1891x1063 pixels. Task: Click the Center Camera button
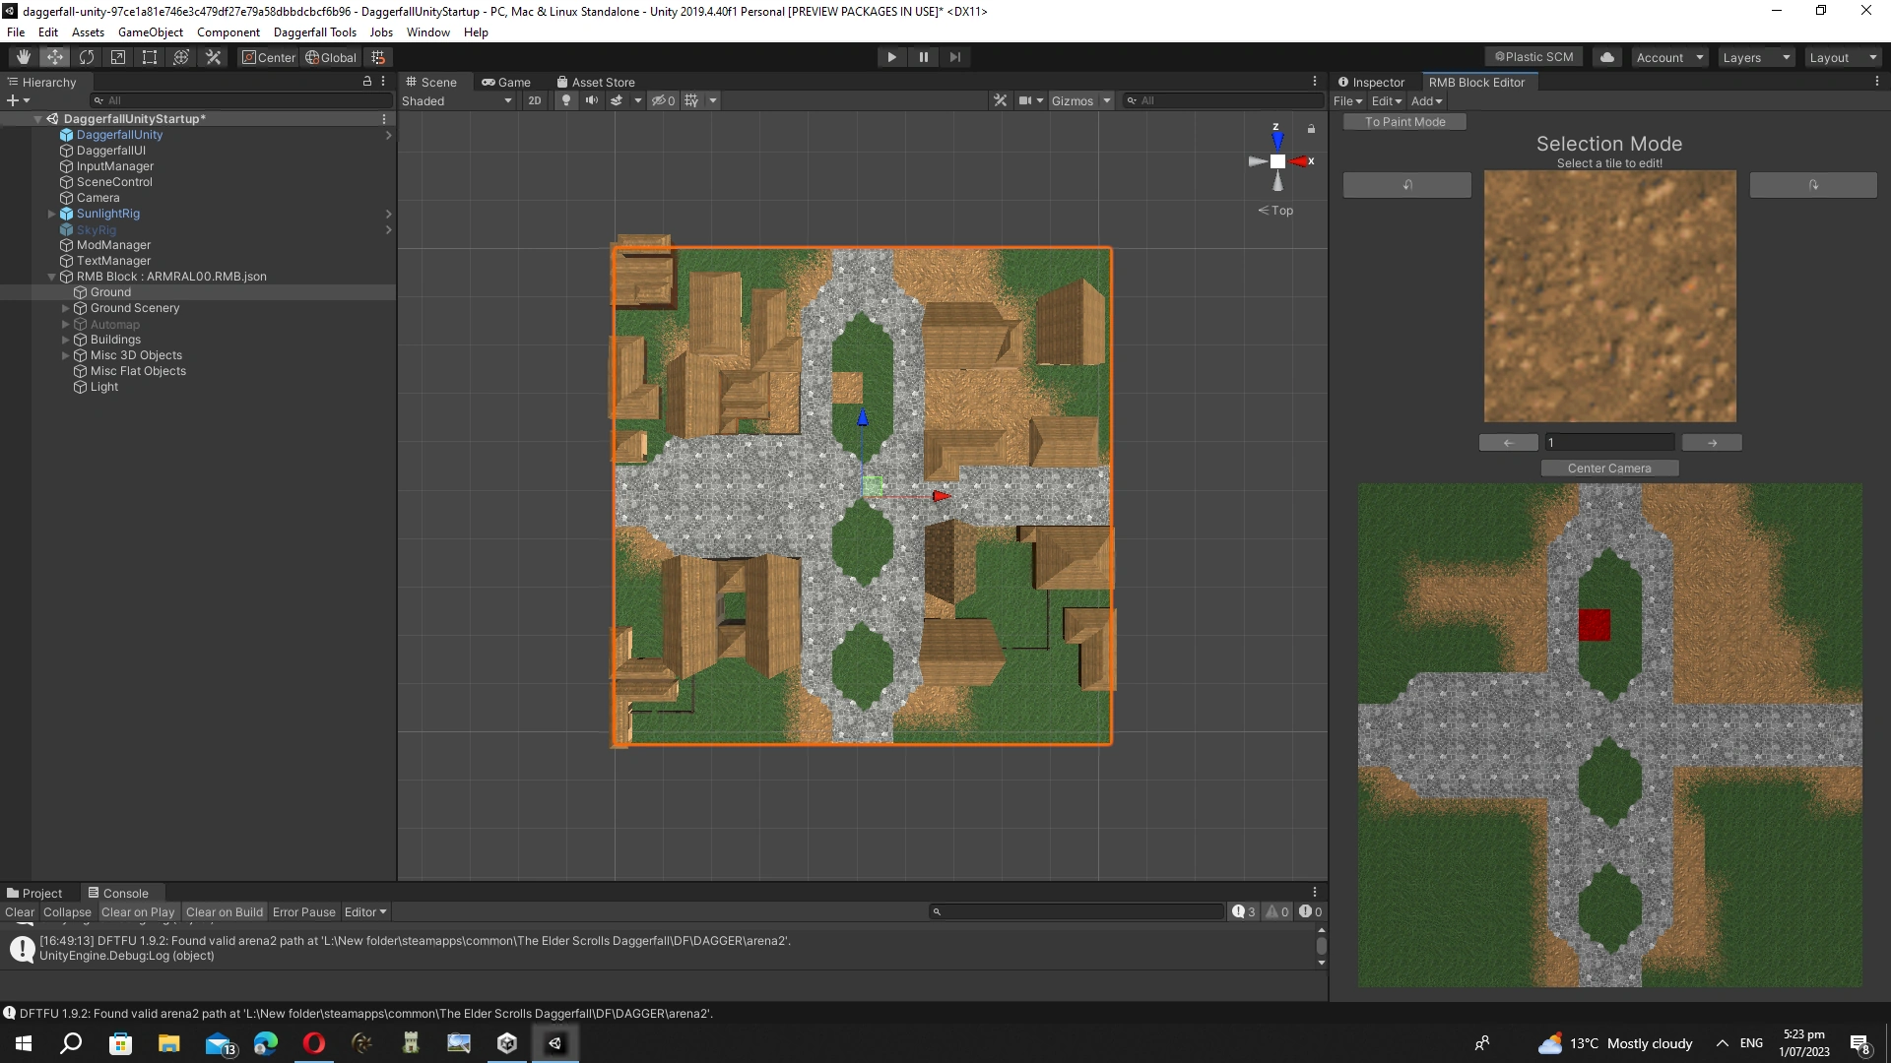(1608, 469)
